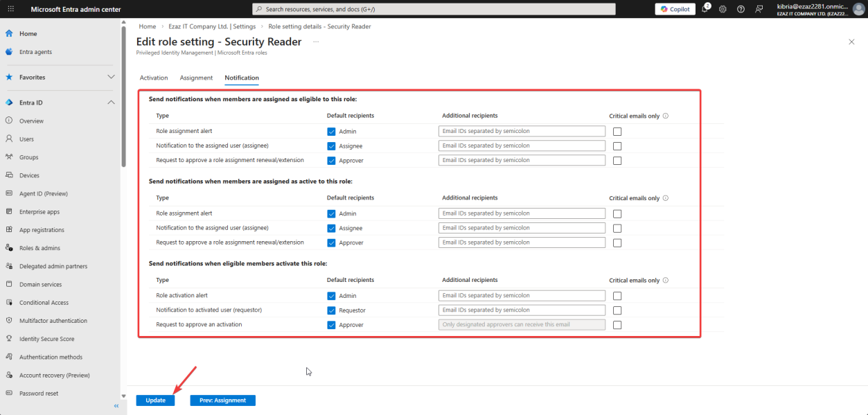Open Role setting details - Security Reader breadcrumb
The image size is (868, 415).
click(x=320, y=26)
